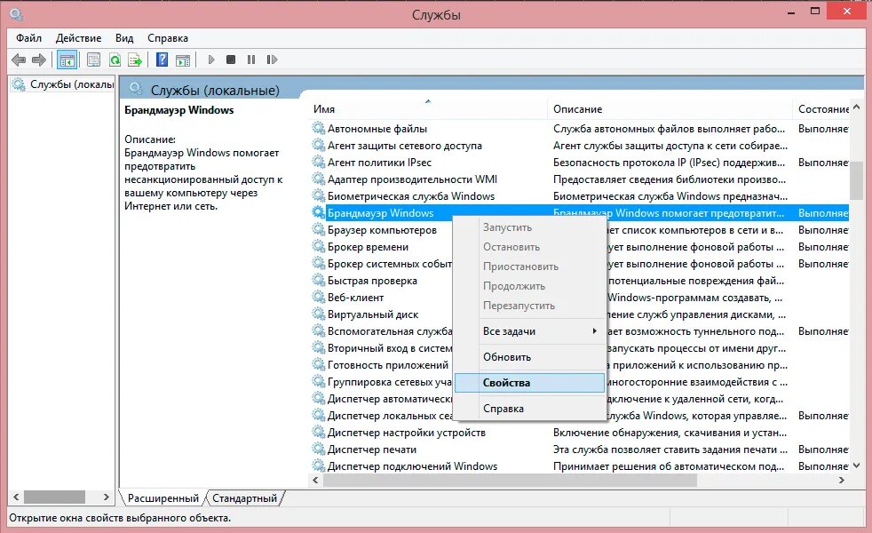Sort by the Состояние column header
872x533 pixels.
(x=821, y=109)
